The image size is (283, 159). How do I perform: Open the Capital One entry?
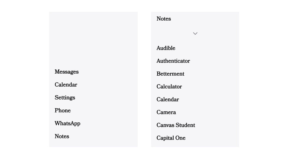click(171, 138)
